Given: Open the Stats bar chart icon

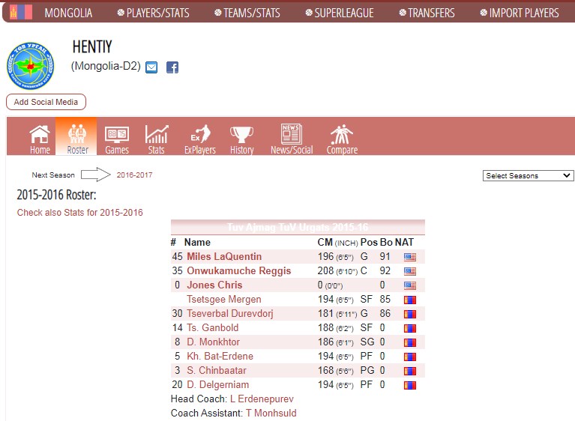Looking at the screenshot, I should 156,135.
